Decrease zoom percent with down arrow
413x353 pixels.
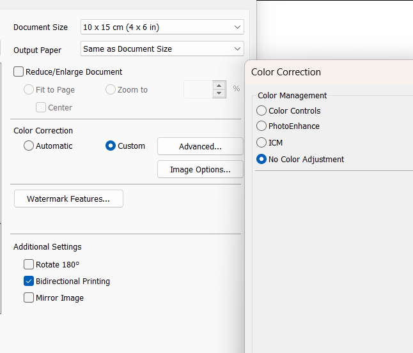pos(219,93)
